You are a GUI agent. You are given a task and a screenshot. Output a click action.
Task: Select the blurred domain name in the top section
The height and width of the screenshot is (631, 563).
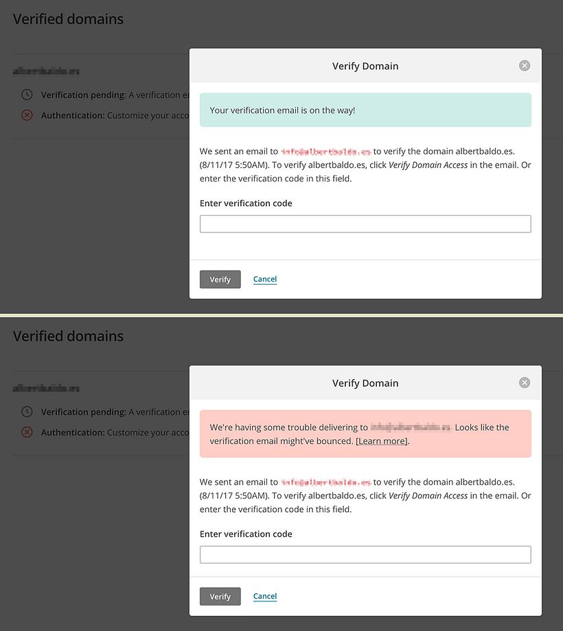[x=45, y=70]
